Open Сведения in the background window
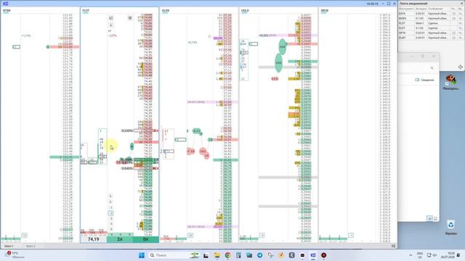Screen dimensions: 465x261 point(424,80)
